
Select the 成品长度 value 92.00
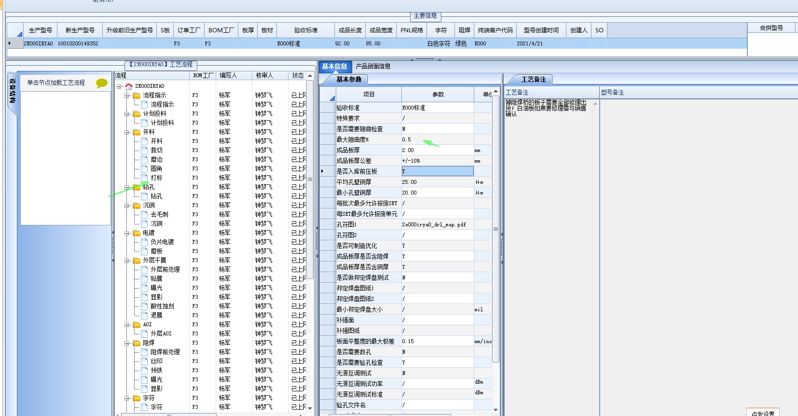(350, 43)
